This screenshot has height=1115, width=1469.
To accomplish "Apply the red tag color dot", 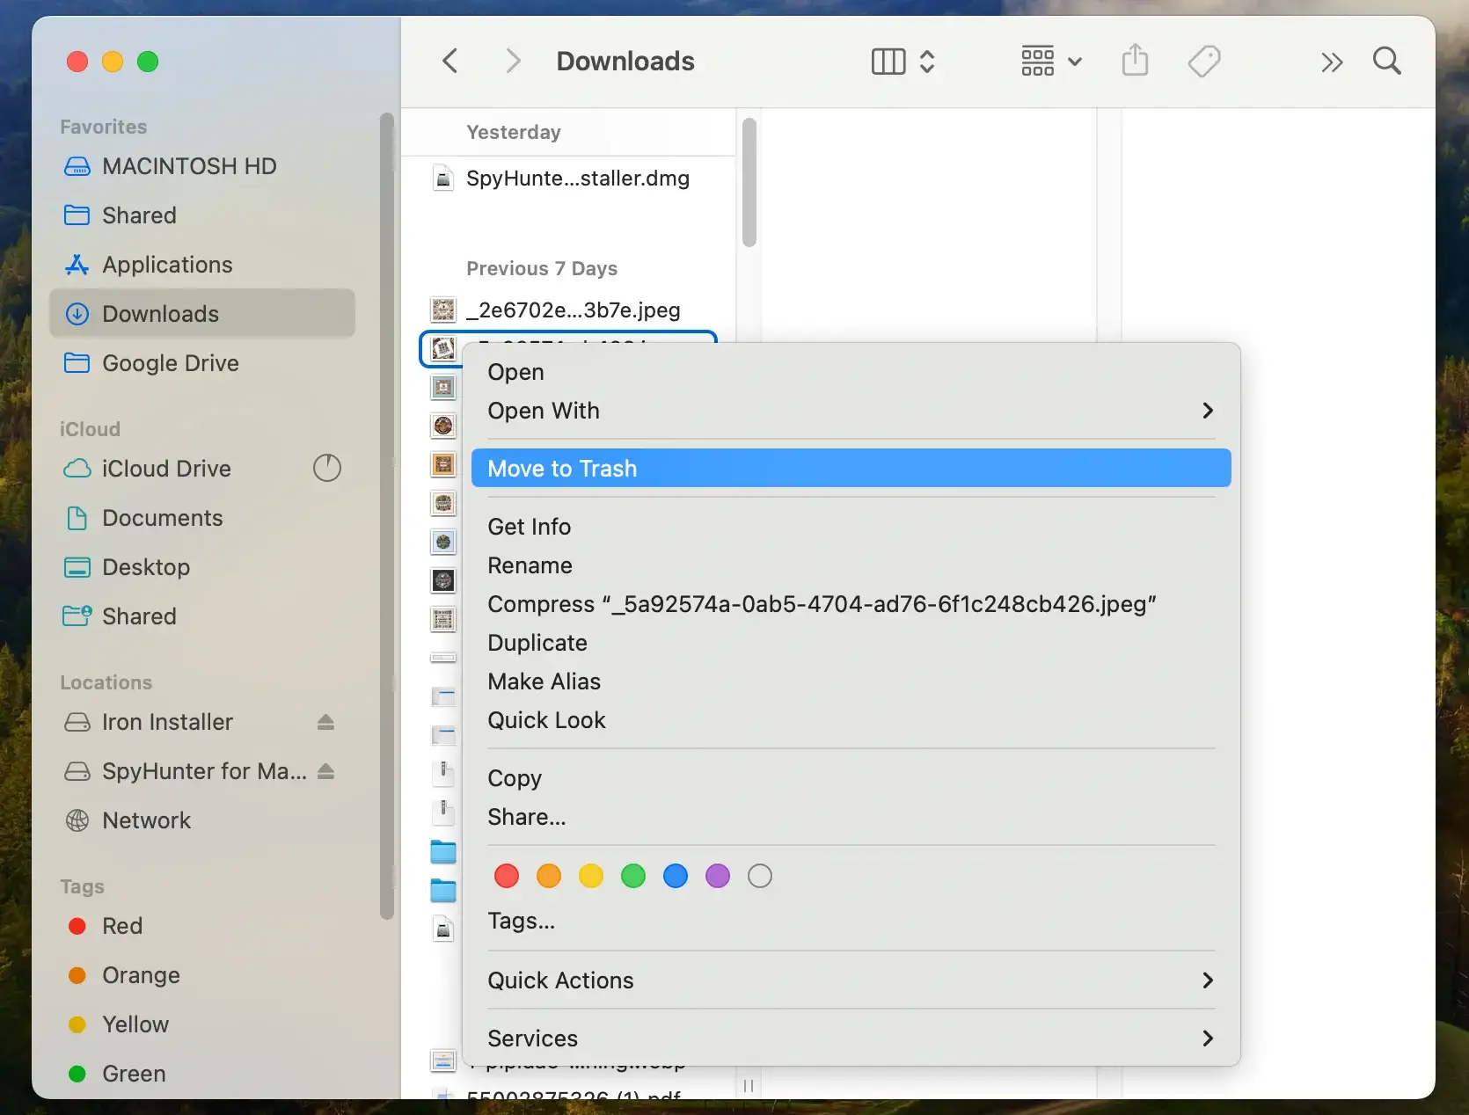I will click(x=507, y=876).
